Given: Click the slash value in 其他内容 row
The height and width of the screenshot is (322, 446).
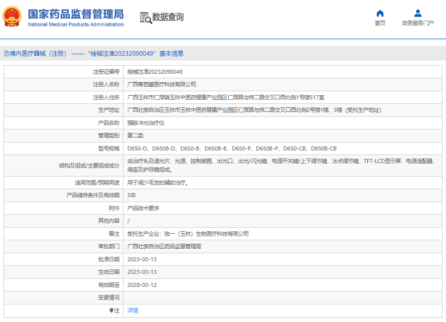Looking at the screenshot, I should click(128, 221).
